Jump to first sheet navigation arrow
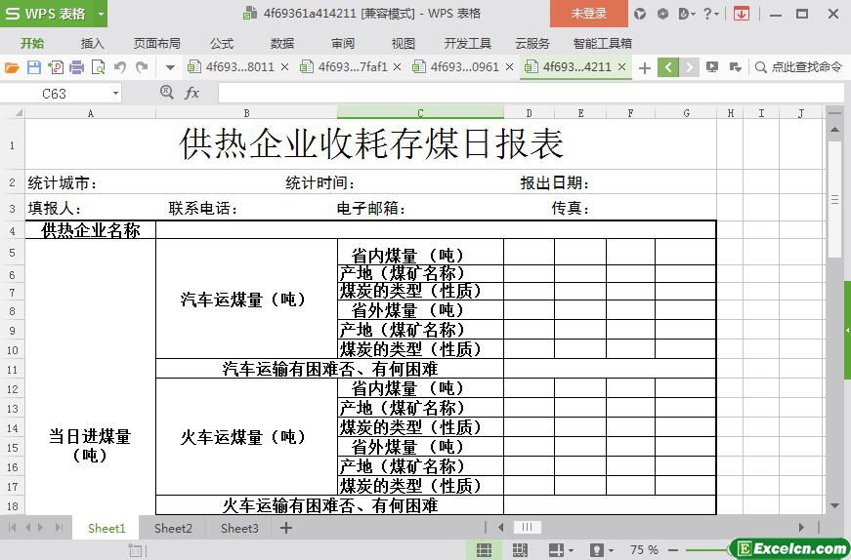 point(12,527)
